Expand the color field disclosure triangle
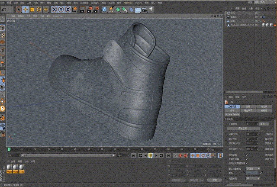The height and width of the screenshot is (187, 277). [245, 173]
